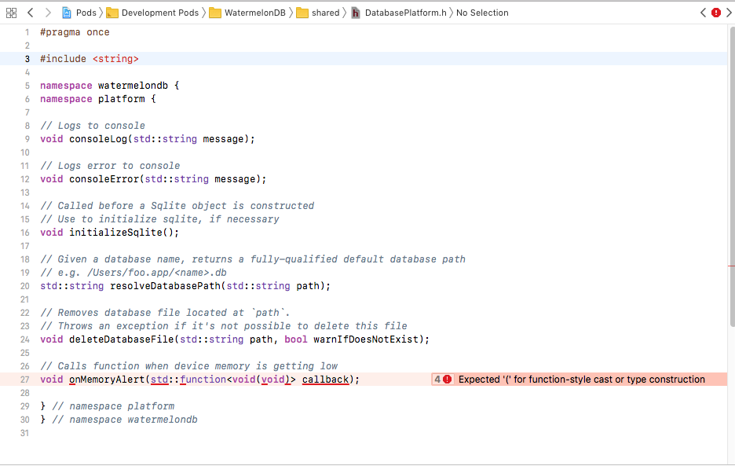The height and width of the screenshot is (466, 735).
Task: Open the shared breadcrumb
Action: (325, 13)
